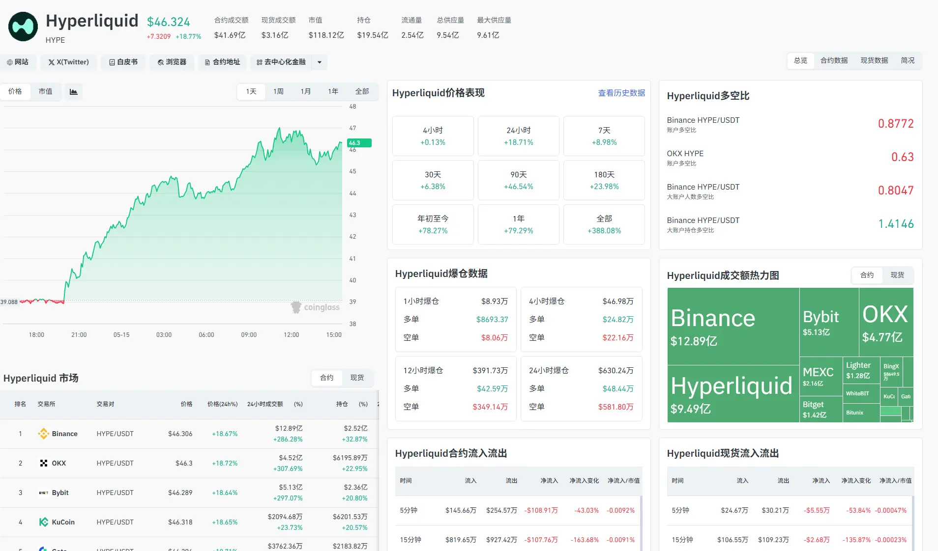Click the 查看历史数据 link

tap(621, 93)
